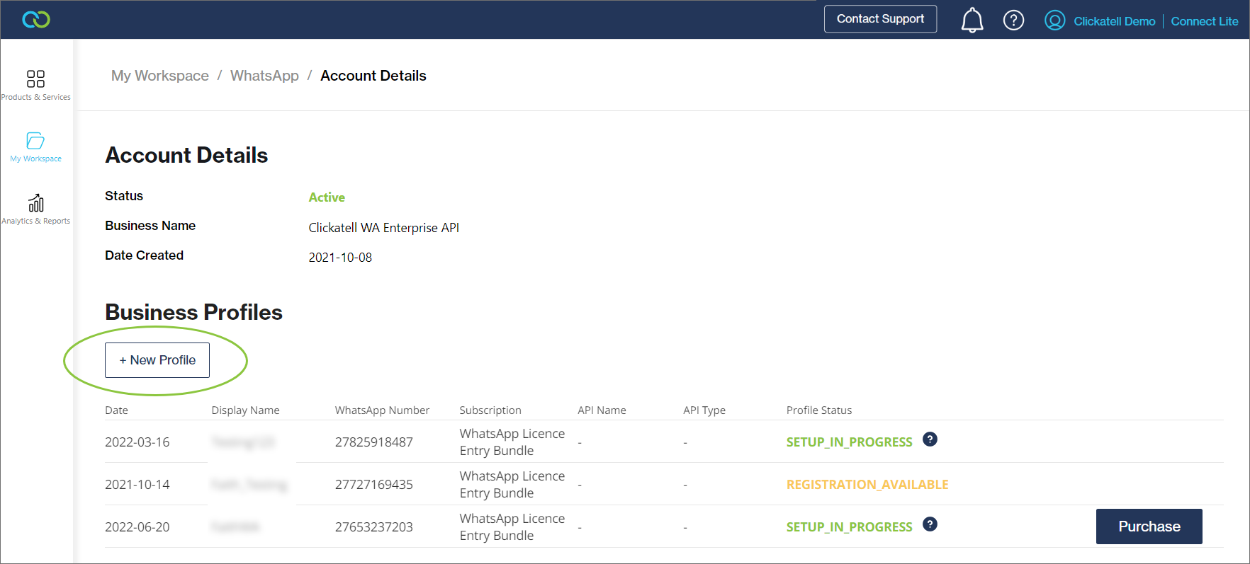Select date created 2021-10-08
This screenshot has height=564, width=1250.
pyautogui.click(x=340, y=258)
